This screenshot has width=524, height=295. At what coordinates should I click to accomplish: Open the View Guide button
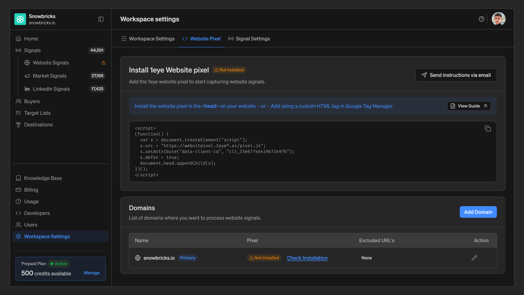click(x=469, y=106)
